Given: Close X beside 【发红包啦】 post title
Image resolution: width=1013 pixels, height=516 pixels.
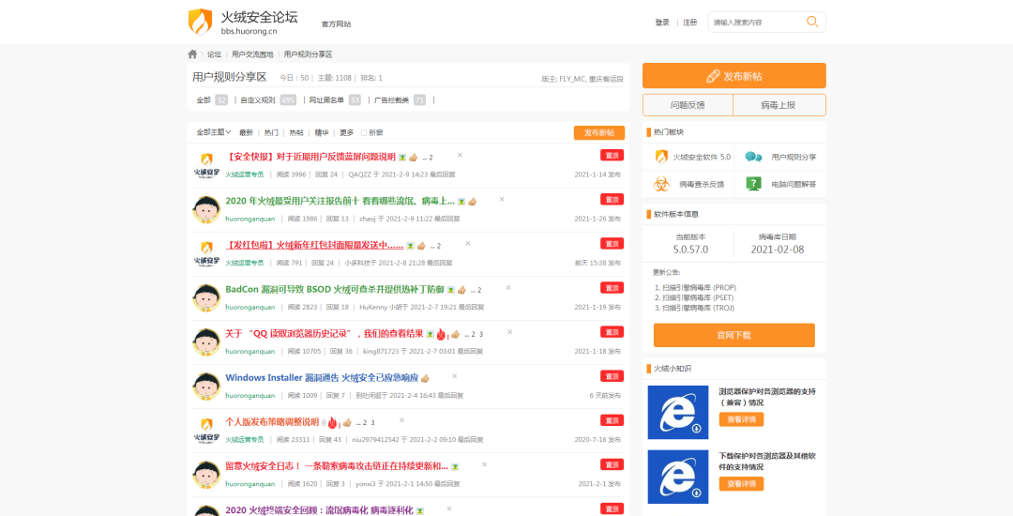Looking at the screenshot, I should tap(468, 244).
